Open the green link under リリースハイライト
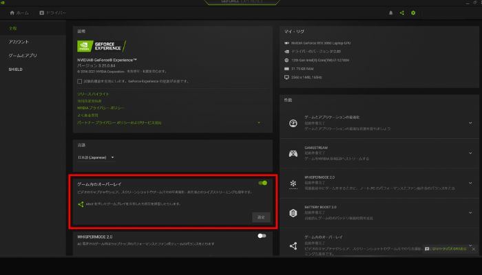The height and width of the screenshot is (275, 482). [x=89, y=101]
